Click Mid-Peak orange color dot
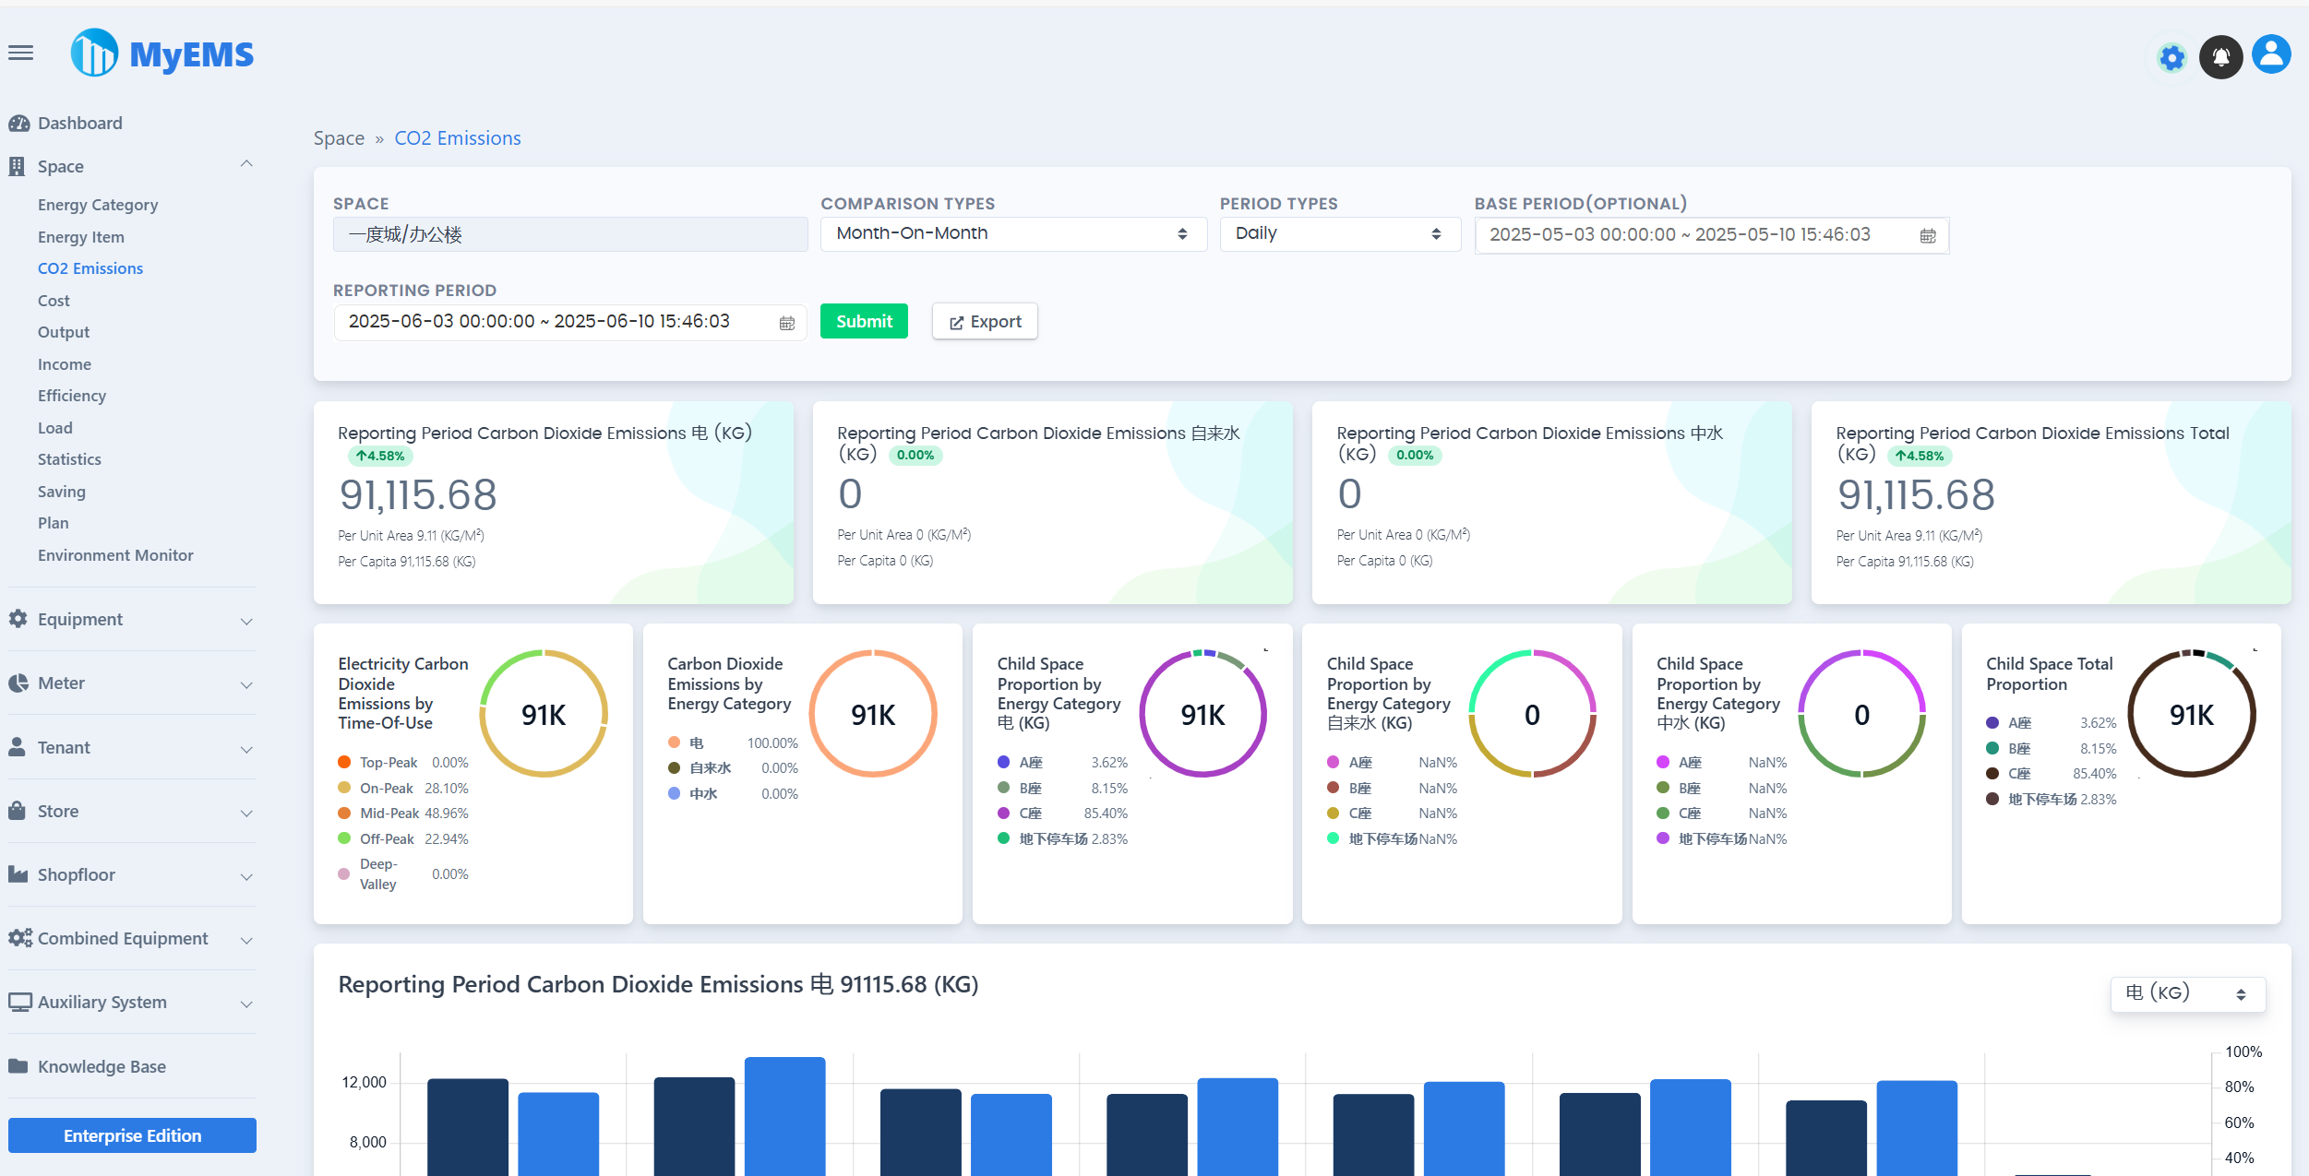Screen dimensions: 2309x1176 click(344, 814)
